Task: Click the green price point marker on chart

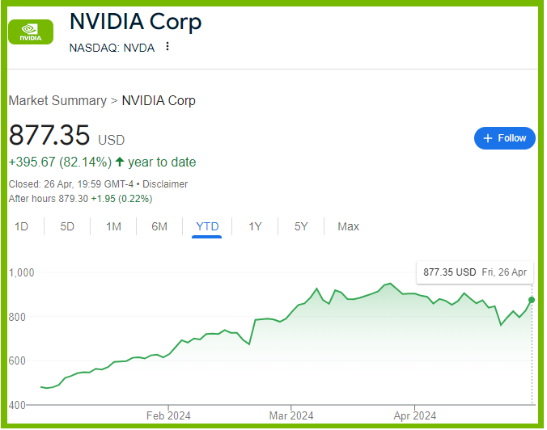Action: pos(532,300)
